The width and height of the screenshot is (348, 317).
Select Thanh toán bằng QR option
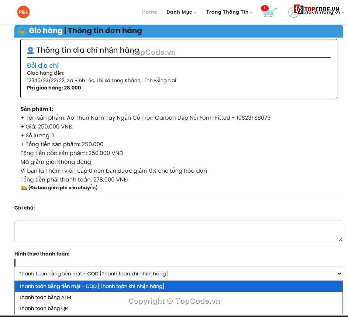click(x=44, y=308)
